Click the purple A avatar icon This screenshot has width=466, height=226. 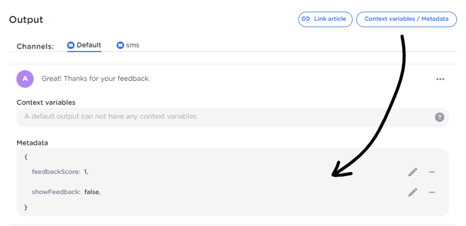(25, 79)
